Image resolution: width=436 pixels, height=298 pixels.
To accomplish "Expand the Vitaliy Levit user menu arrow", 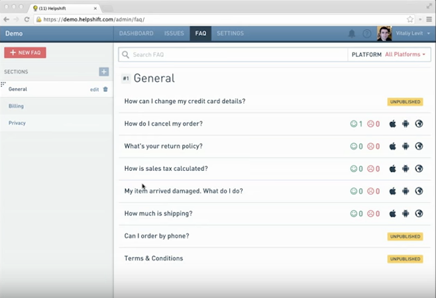I will coord(429,33).
